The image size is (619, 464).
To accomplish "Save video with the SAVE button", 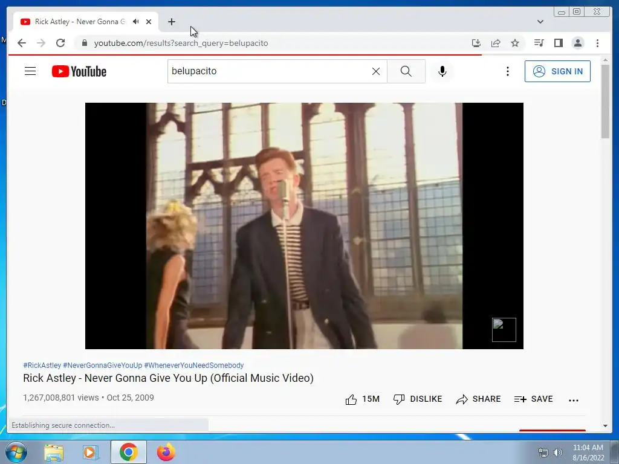I will (533, 399).
